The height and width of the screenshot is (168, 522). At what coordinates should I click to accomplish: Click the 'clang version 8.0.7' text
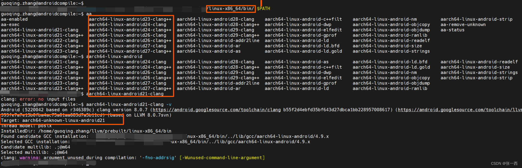click(x=122, y=110)
